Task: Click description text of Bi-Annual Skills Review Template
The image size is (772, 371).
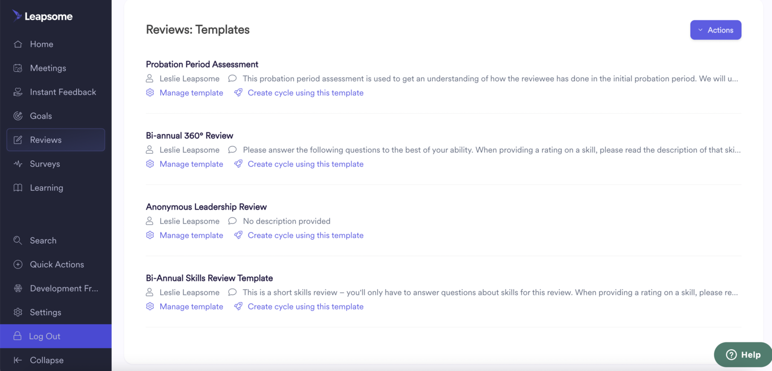Action: 490,293
